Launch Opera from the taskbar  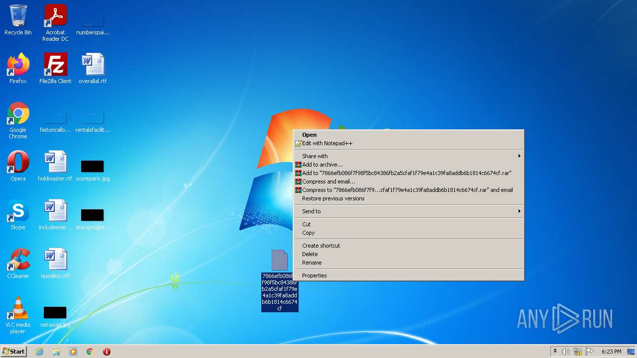tap(106, 352)
